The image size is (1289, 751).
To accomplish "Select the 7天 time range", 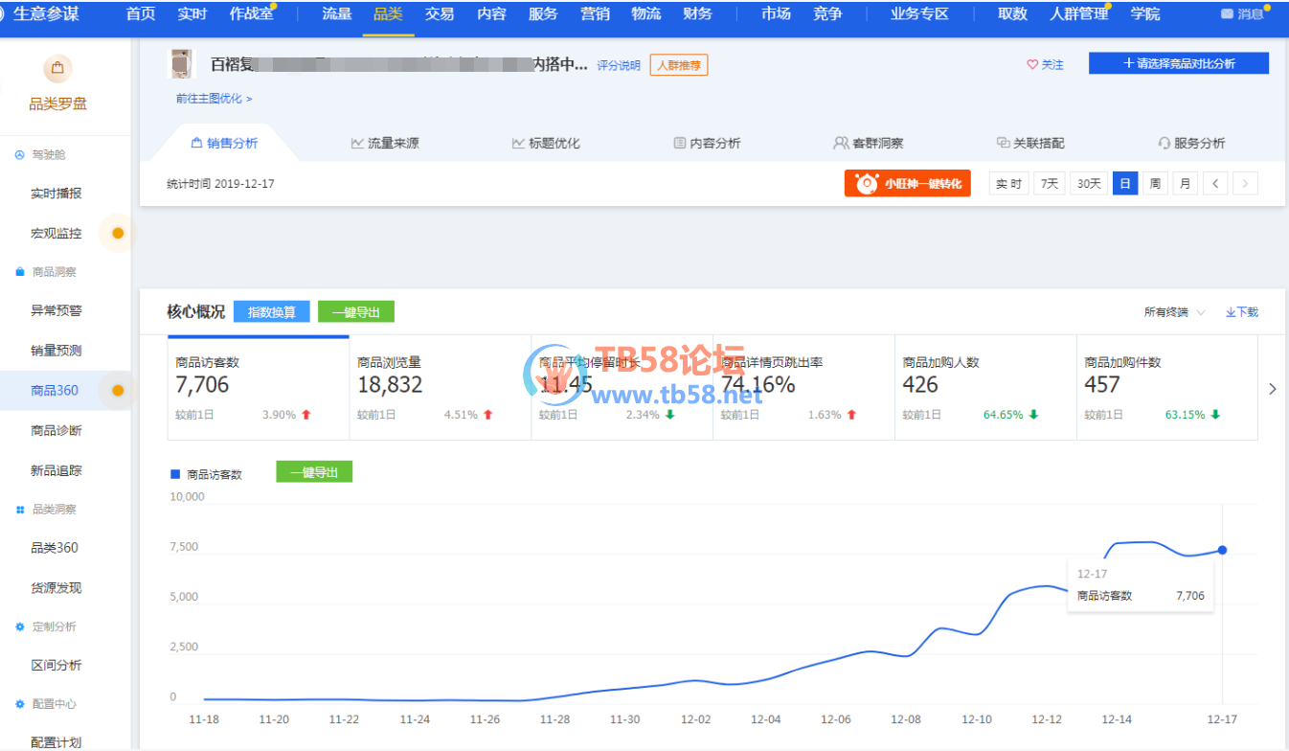I will pyautogui.click(x=1050, y=184).
